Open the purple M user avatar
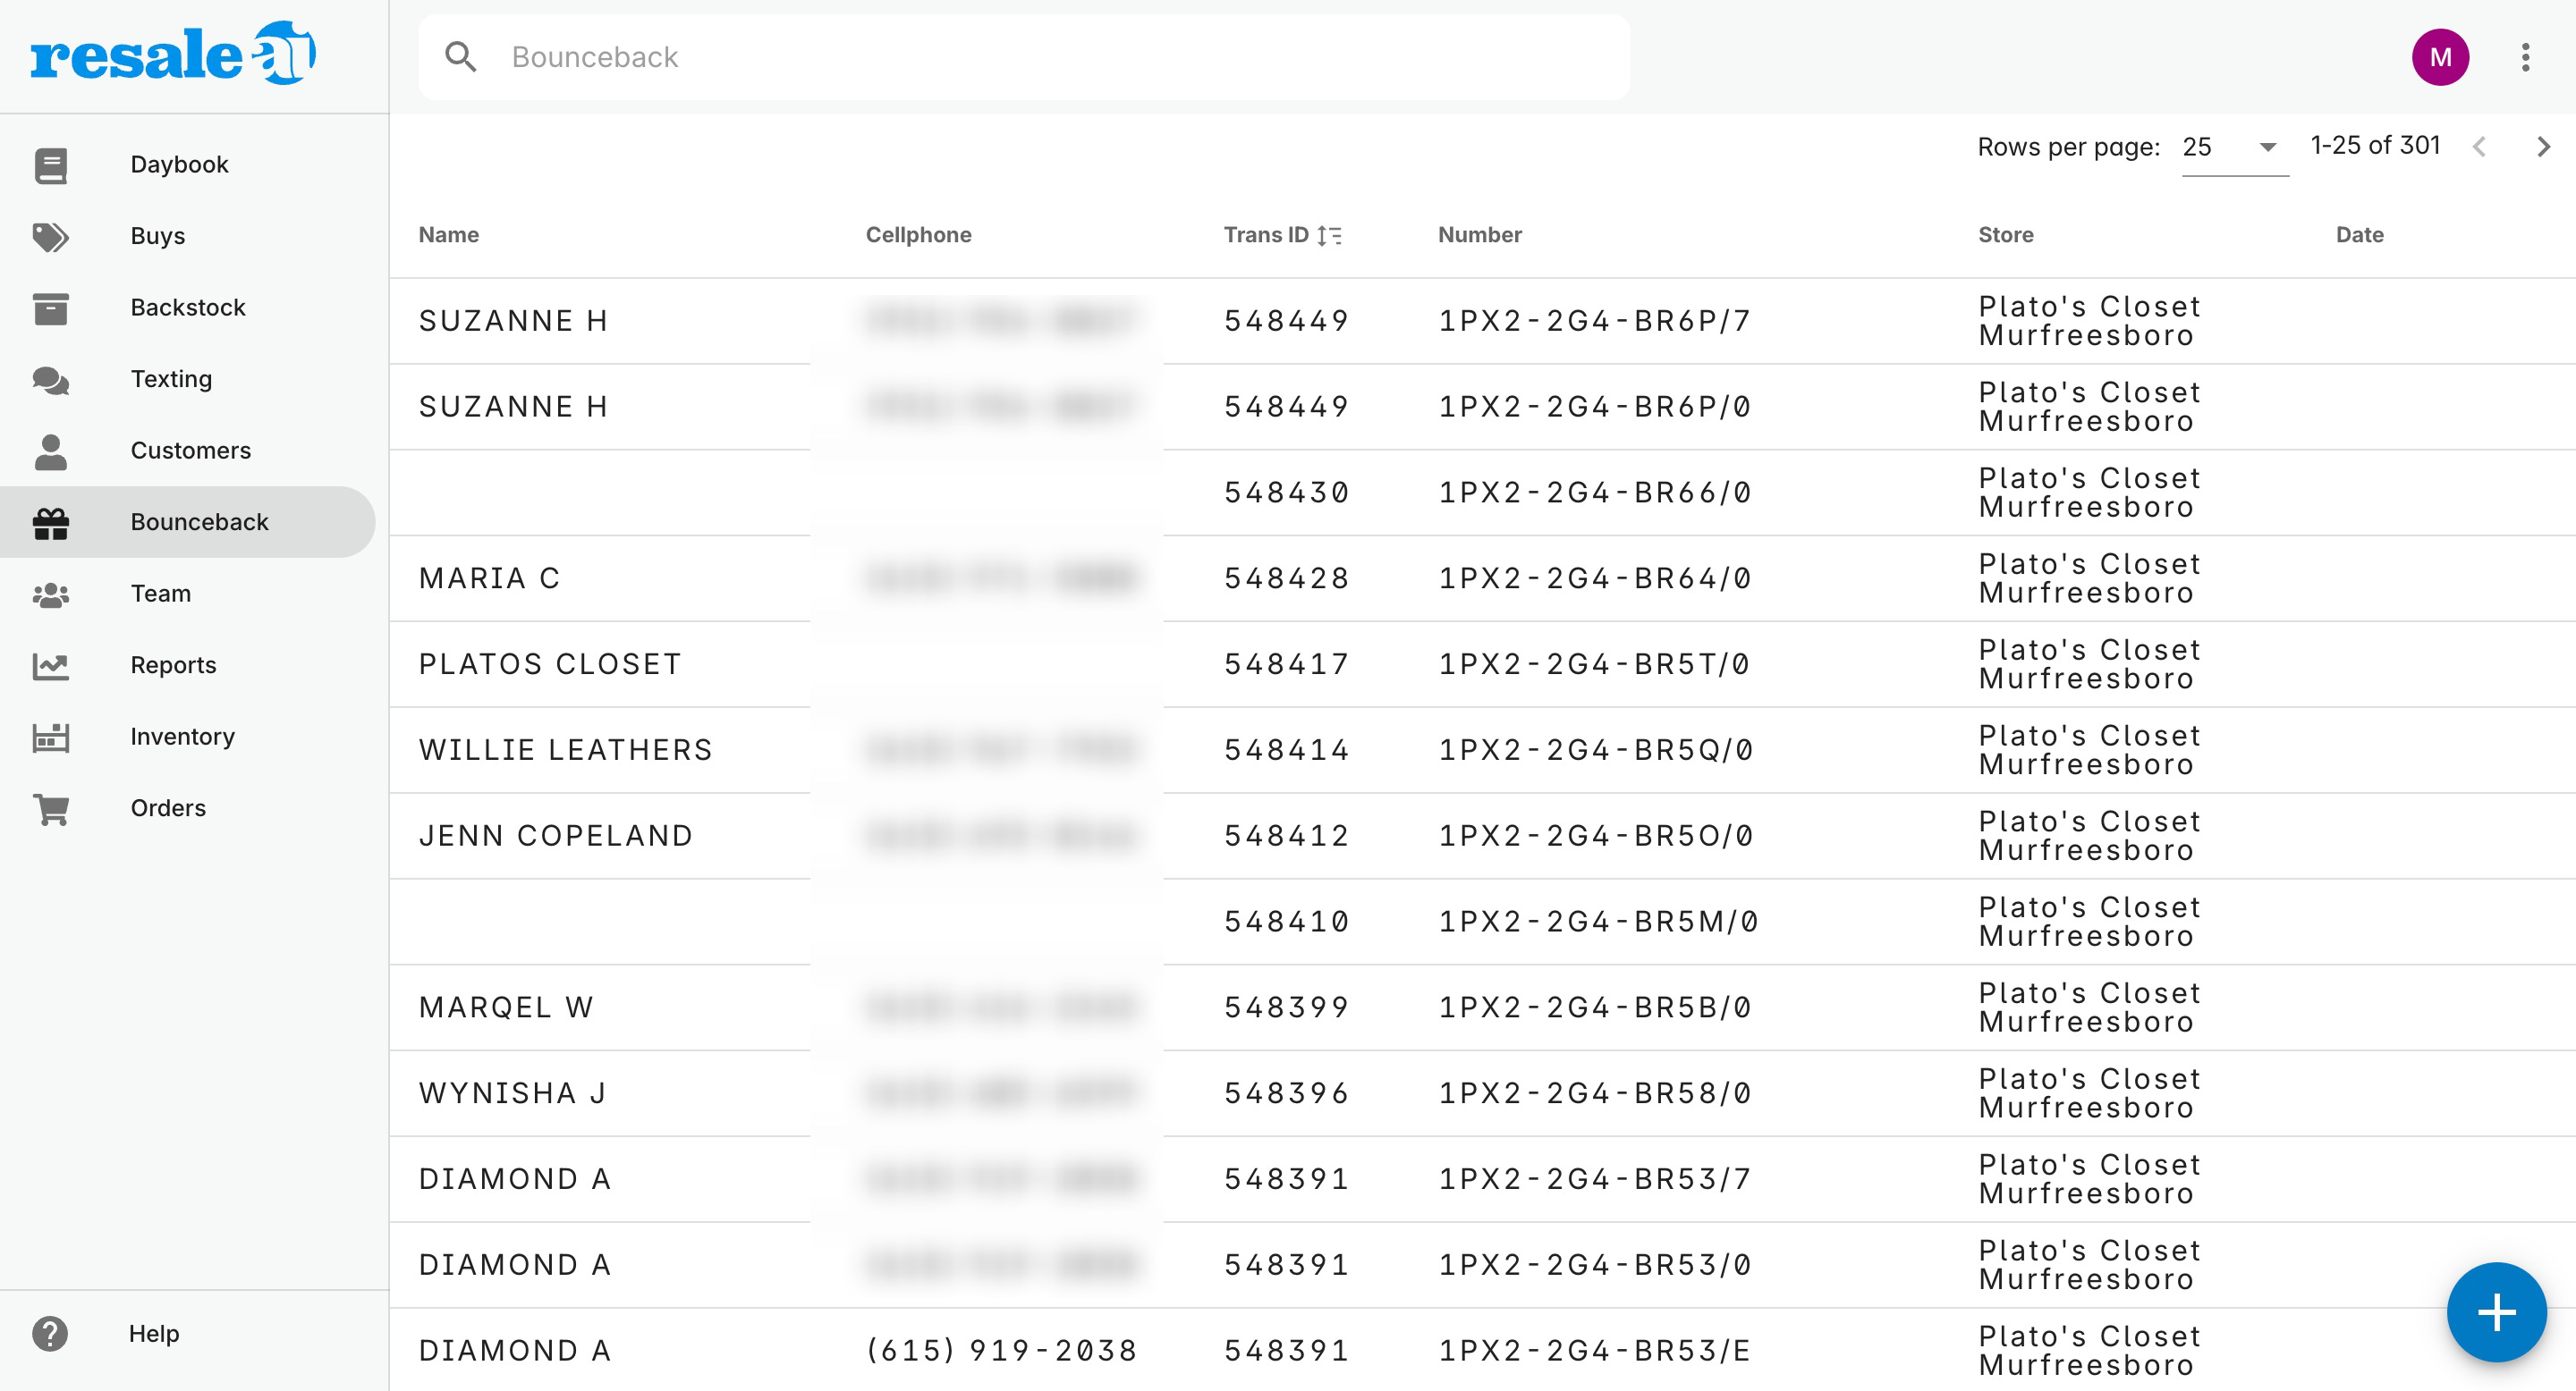The image size is (2576, 1391). 2440,57
